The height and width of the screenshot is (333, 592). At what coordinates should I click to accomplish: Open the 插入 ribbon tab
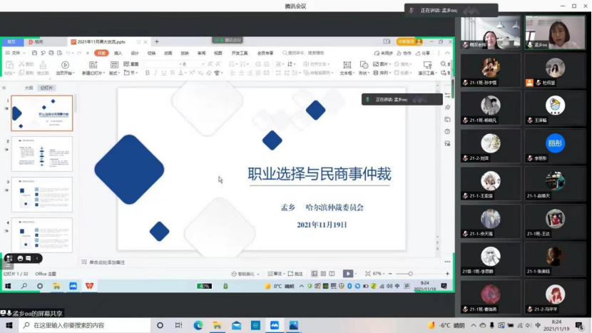(118, 53)
